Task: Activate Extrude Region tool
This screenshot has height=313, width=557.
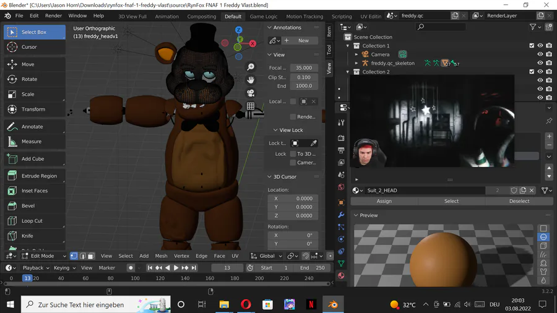Action: [x=35, y=176]
